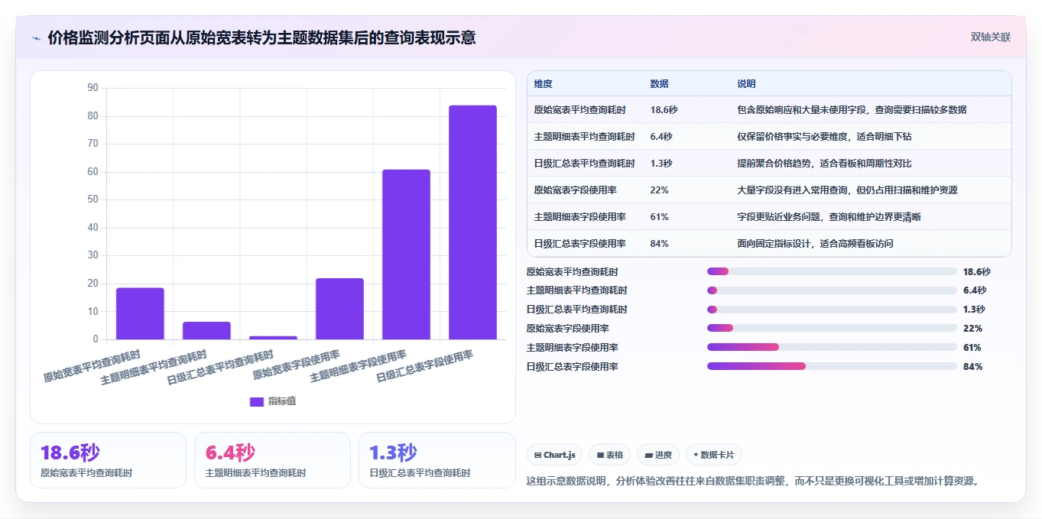Open the 1.3秒 data card
Image resolution: width=1042 pixels, height=519 pixels.
[x=437, y=459]
